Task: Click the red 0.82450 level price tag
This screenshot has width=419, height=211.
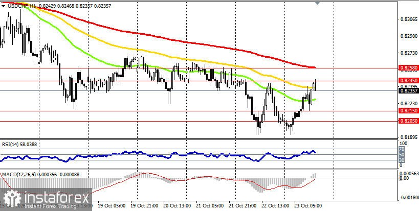Action: pos(408,81)
